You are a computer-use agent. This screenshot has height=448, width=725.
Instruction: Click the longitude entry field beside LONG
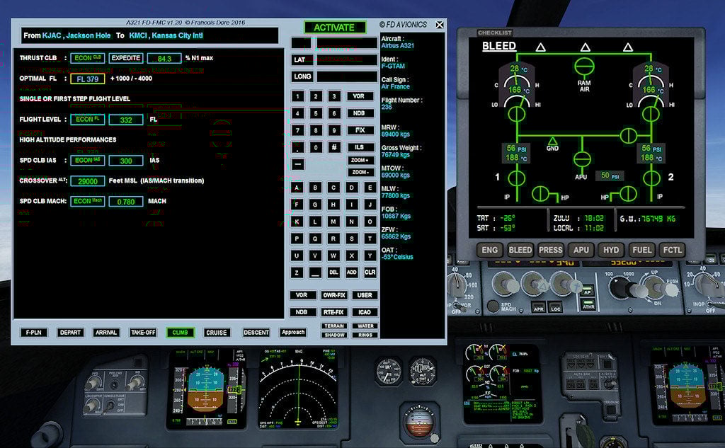(x=347, y=76)
